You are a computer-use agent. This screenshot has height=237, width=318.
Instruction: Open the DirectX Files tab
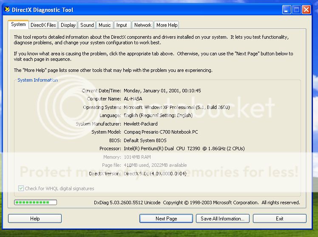(x=43, y=25)
